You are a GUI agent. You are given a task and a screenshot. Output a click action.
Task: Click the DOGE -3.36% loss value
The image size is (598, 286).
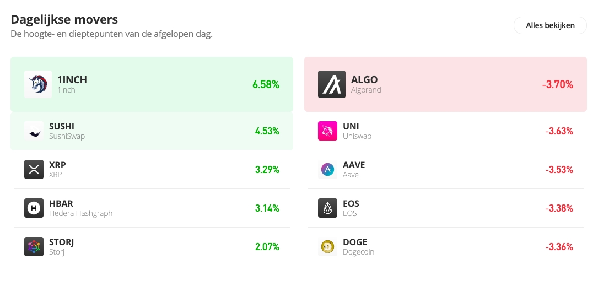pos(559,247)
